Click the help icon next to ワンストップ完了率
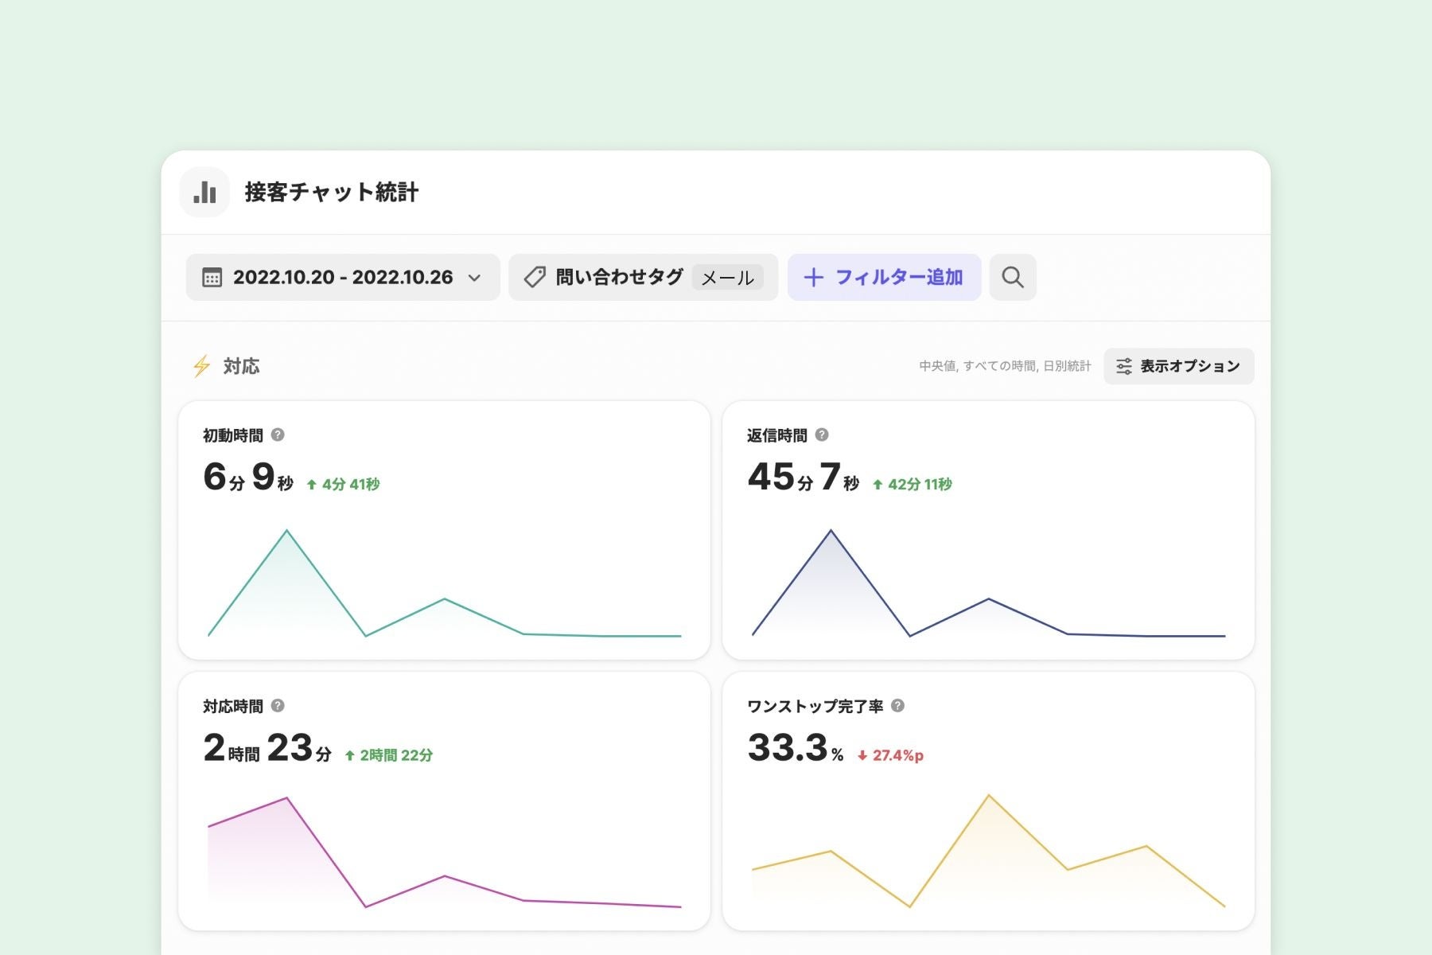This screenshot has height=955, width=1432. (x=897, y=706)
